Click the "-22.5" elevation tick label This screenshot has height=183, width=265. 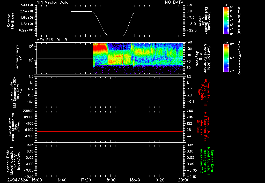[x=192, y=30]
